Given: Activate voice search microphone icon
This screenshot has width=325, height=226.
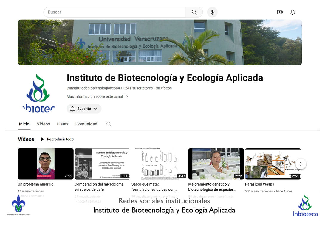Looking at the screenshot, I should [212, 12].
